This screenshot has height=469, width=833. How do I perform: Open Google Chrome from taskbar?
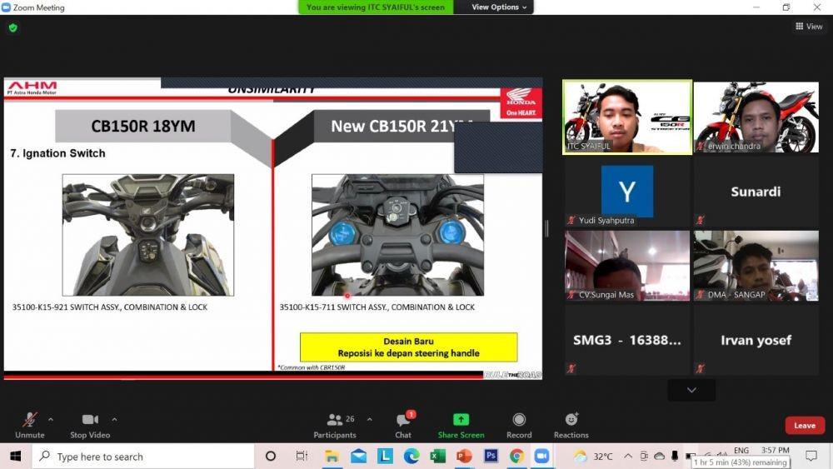[517, 457]
